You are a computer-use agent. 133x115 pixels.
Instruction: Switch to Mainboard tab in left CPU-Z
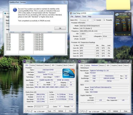[40, 65]
